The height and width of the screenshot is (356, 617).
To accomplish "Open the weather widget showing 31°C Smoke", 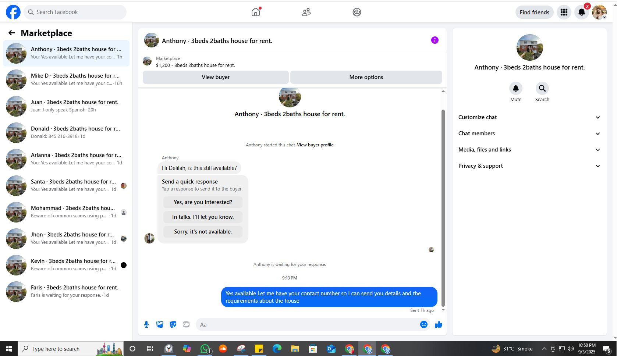I will (512, 349).
